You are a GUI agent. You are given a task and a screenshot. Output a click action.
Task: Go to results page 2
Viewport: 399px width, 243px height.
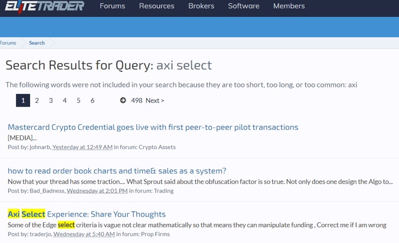click(37, 100)
